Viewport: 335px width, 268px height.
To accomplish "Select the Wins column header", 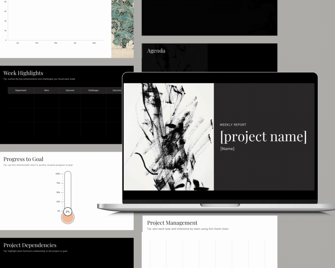I will point(46,90).
